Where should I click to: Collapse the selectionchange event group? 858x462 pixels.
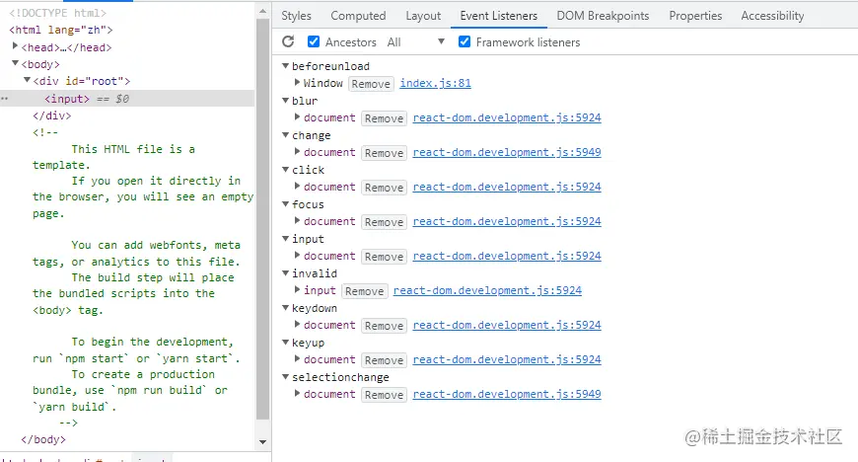285,376
